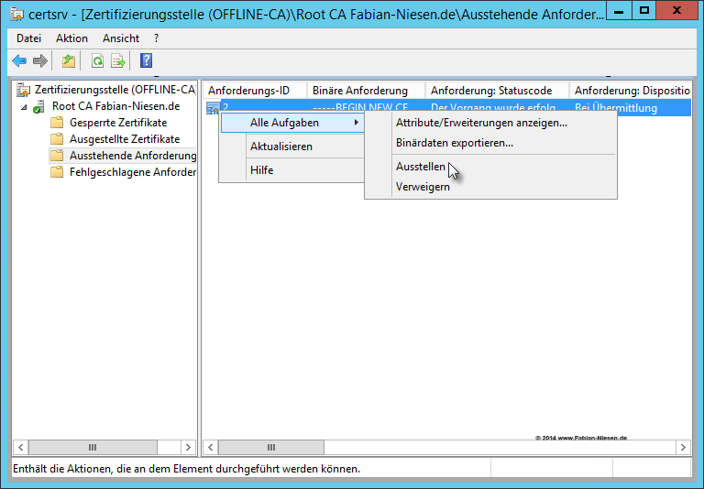Click the Up one level folder icon
The width and height of the screenshot is (704, 489).
point(68,60)
